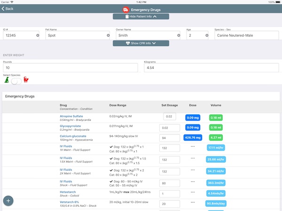The height and width of the screenshot is (211, 282).
Task: Select 1X Maint Dog formula checkmark
Action: [x=111, y=147]
